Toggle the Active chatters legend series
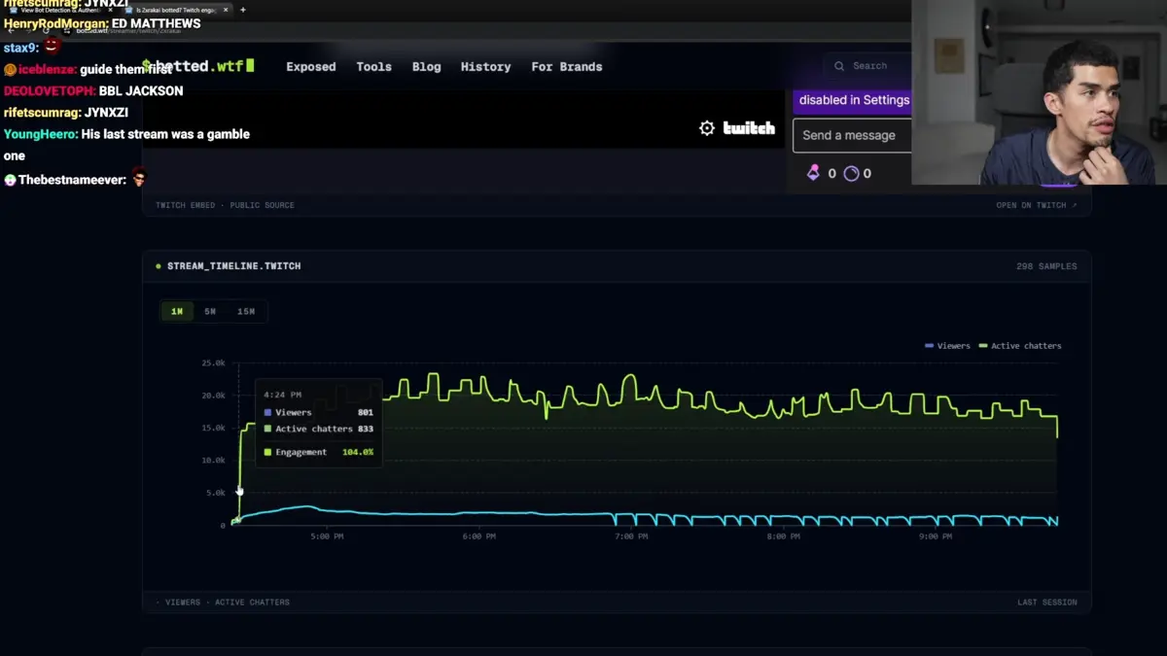The height and width of the screenshot is (656, 1167). click(1020, 346)
